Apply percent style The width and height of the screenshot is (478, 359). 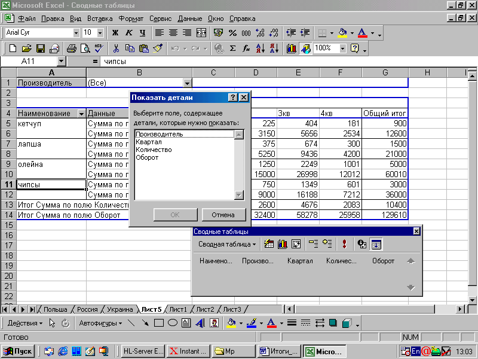[232, 33]
